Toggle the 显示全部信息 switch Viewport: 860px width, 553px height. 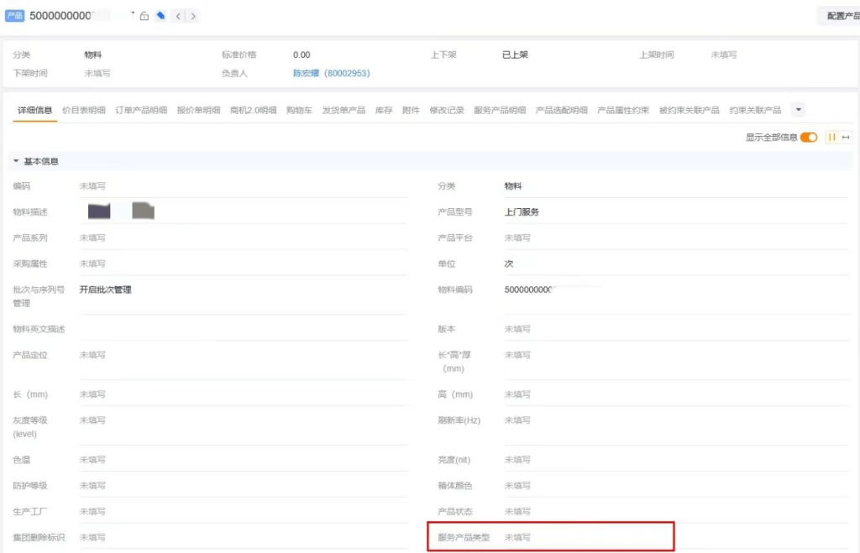click(808, 138)
